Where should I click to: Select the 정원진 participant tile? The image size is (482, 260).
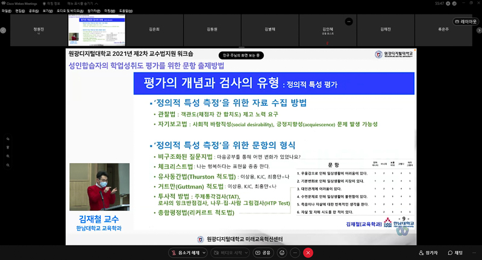(x=39, y=30)
